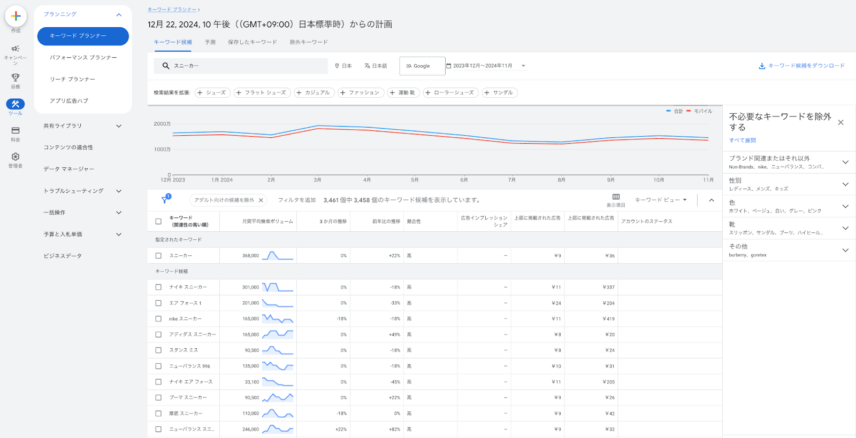Viewport: 856px width, 438px height.
Task: Add シューズ to broaden search
Action: pos(212,92)
